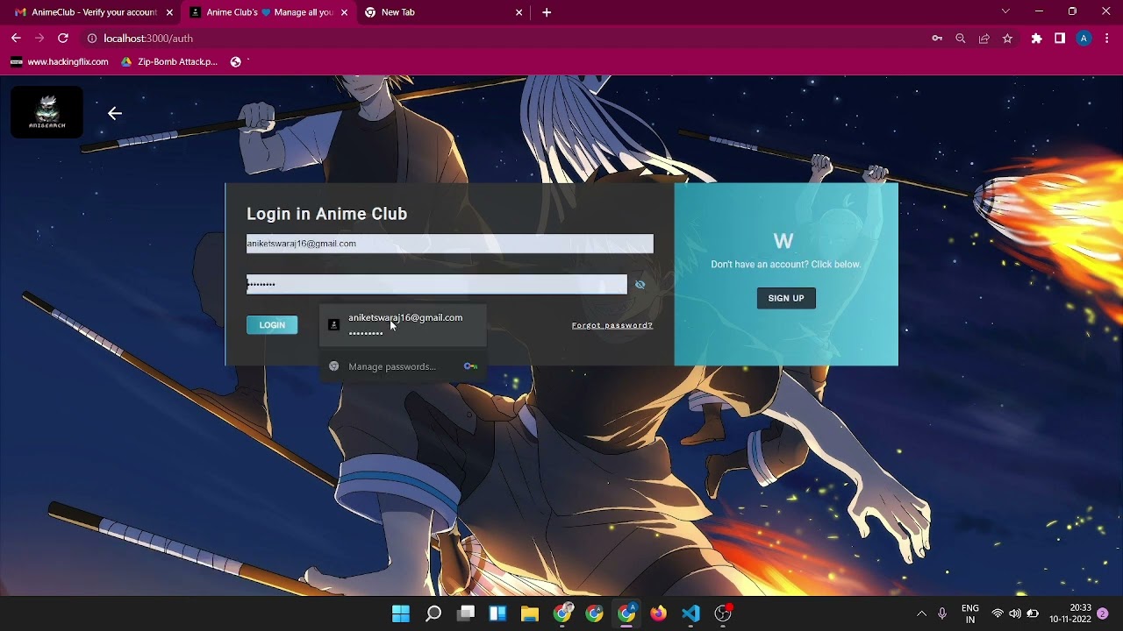
Task: Click the SIGN UP button
Action: 786,298
